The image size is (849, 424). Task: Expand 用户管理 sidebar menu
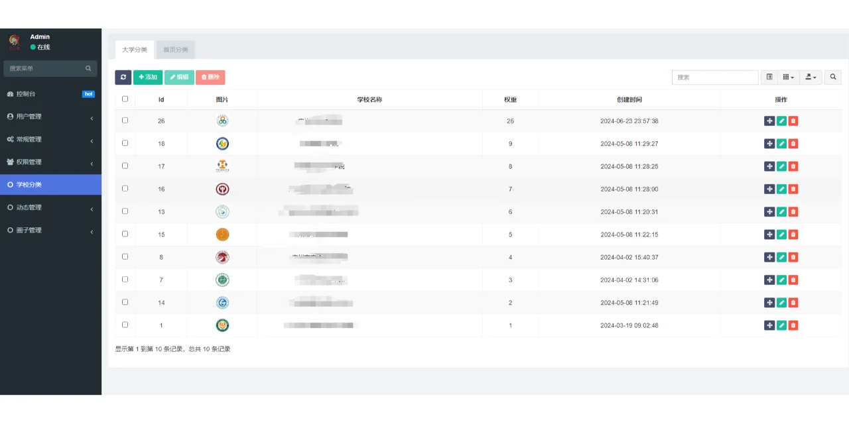click(50, 117)
